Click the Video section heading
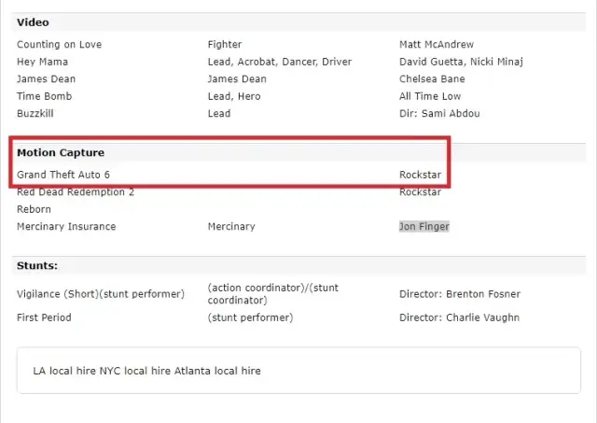 click(33, 22)
